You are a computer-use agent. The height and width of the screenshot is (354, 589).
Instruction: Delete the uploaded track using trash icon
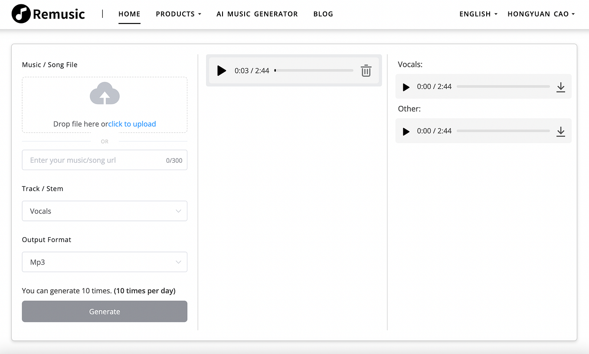click(366, 70)
